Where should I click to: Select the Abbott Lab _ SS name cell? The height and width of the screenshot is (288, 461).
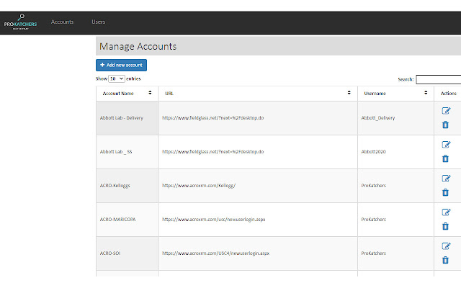pyautogui.click(x=127, y=152)
